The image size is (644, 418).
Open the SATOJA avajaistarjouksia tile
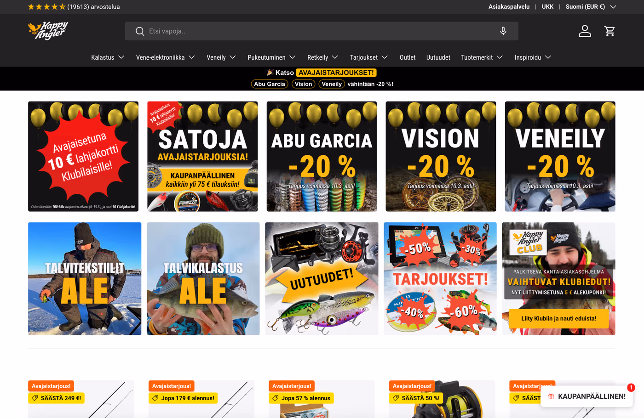tap(202, 157)
